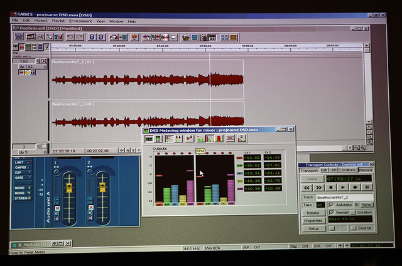Click the Pause button in Transport Controls
The height and width of the screenshot is (266, 402).
(x=367, y=187)
